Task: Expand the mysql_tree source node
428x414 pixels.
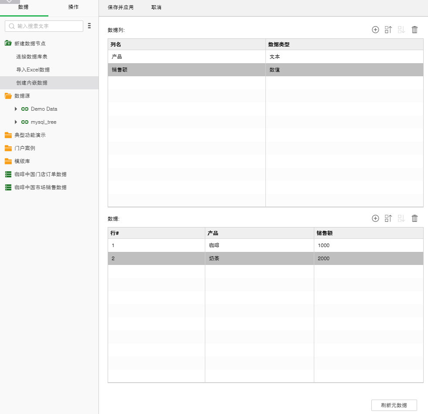Action: coord(16,122)
